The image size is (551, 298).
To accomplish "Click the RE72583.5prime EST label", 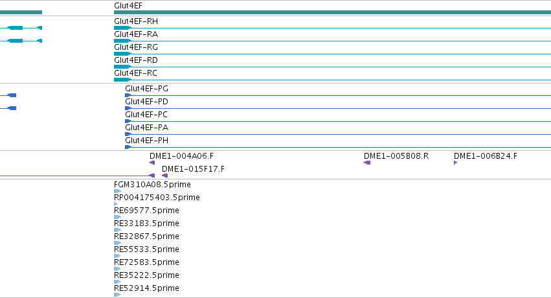I will (x=146, y=262).
